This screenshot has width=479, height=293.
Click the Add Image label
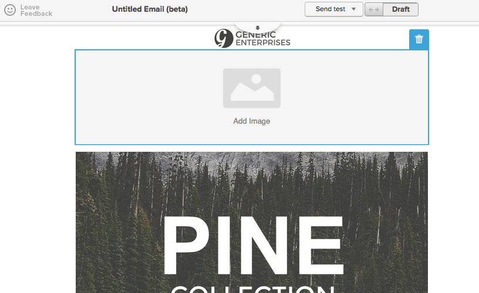pyautogui.click(x=252, y=121)
